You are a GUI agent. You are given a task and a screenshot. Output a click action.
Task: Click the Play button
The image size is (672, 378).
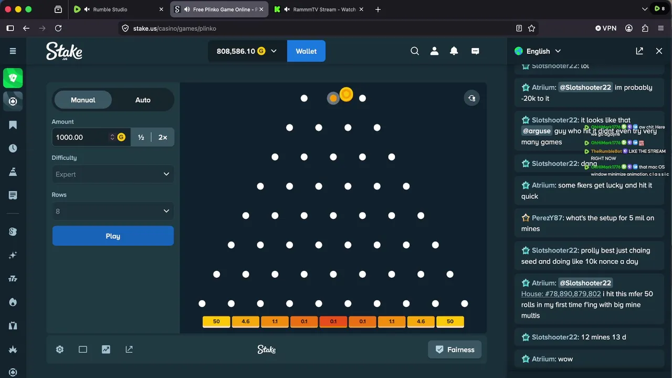pos(113,236)
